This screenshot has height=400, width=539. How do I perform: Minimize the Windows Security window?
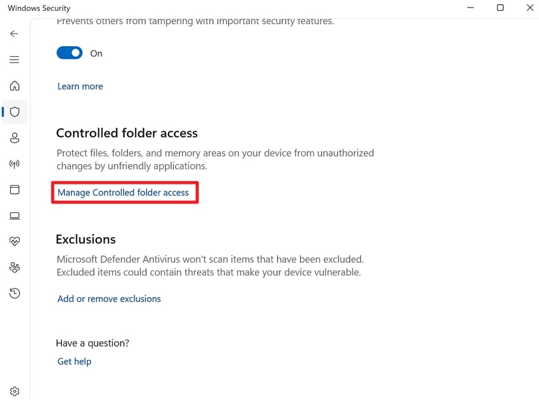470,8
